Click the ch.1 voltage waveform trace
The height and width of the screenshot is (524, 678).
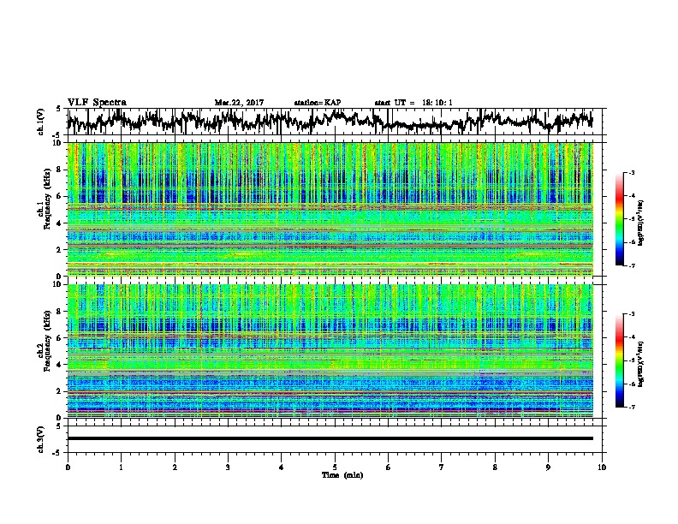[330, 121]
